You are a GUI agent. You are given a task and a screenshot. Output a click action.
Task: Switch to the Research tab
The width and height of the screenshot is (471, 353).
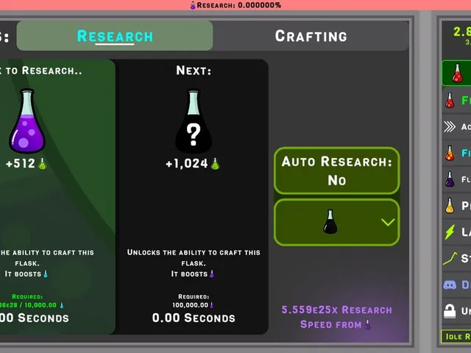pyautogui.click(x=115, y=36)
